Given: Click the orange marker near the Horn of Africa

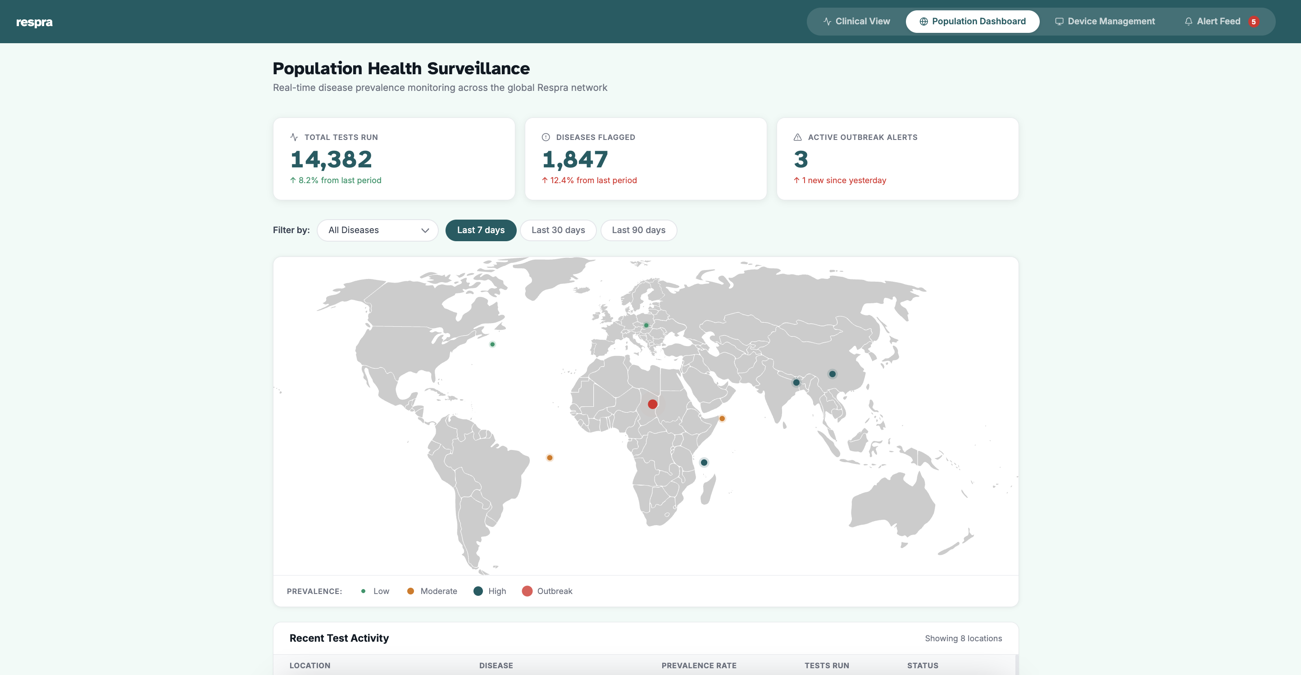Looking at the screenshot, I should [x=722, y=418].
